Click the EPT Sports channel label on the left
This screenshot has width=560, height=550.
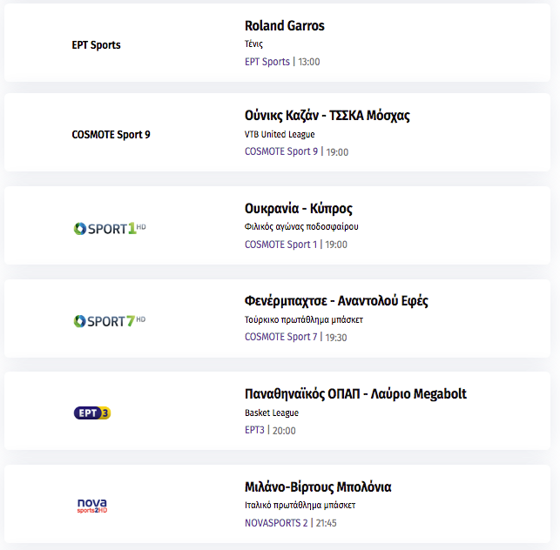tap(96, 45)
